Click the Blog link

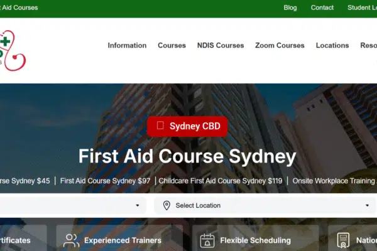click(290, 8)
